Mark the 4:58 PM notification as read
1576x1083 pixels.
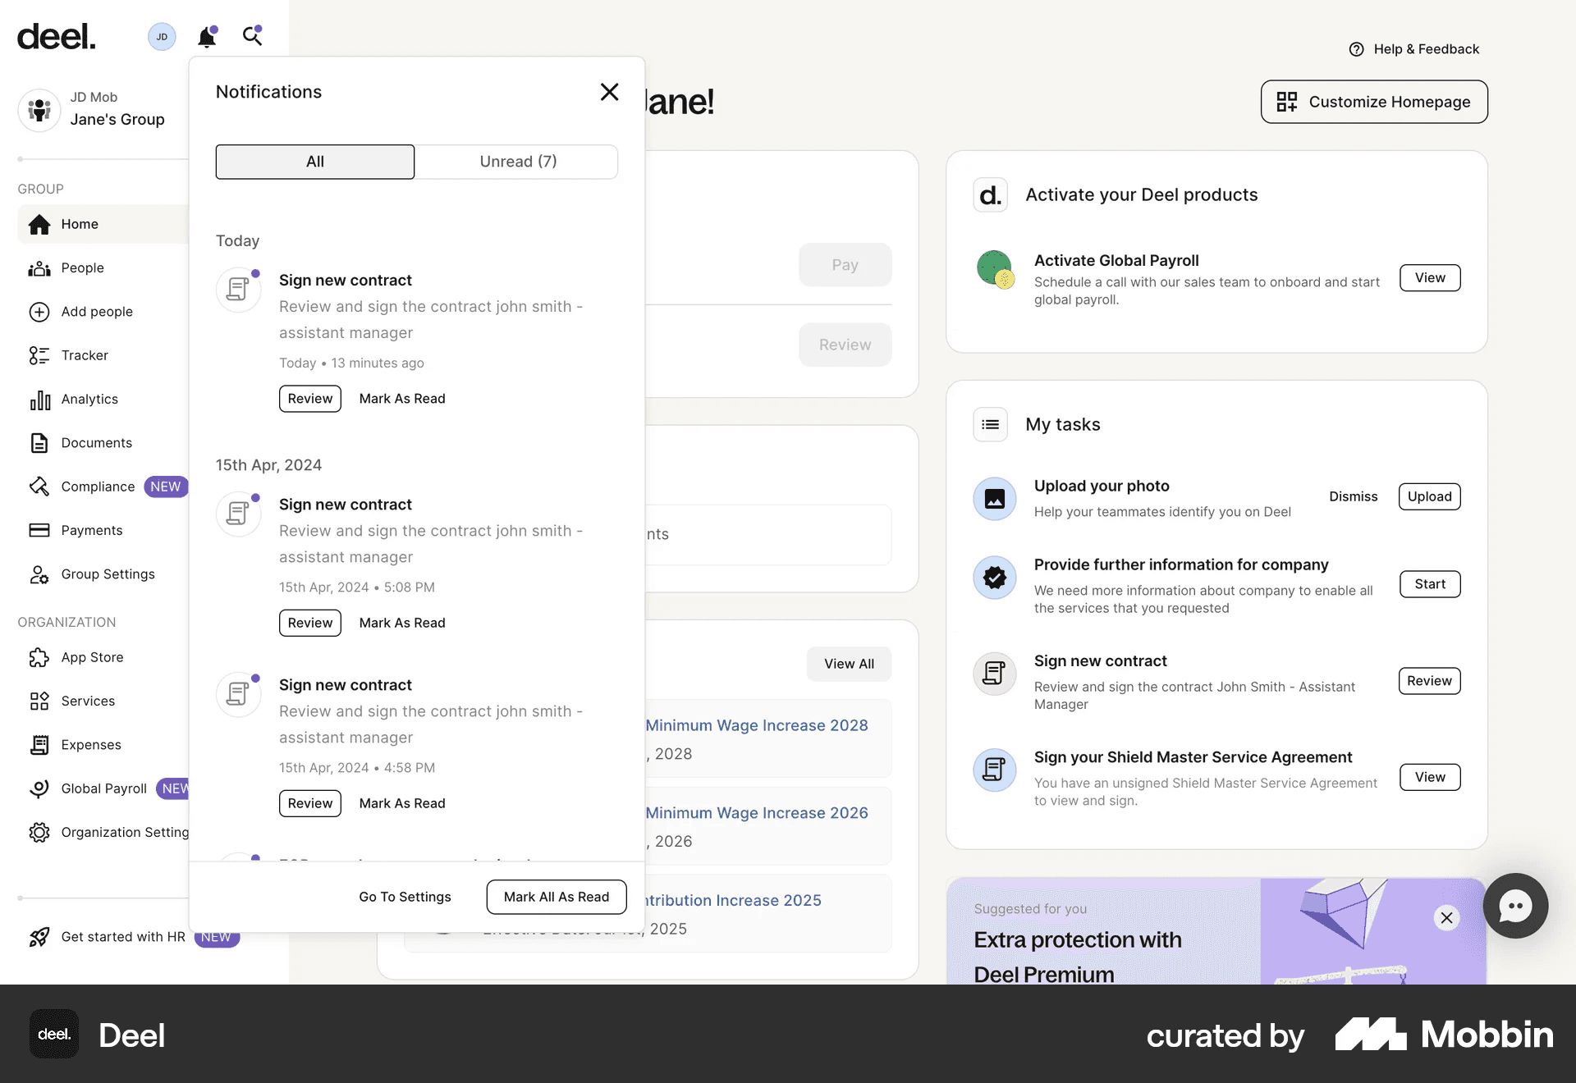coord(402,803)
